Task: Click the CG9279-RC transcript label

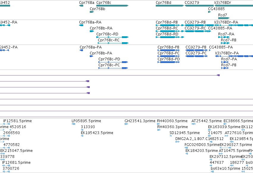Action: click(195, 28)
